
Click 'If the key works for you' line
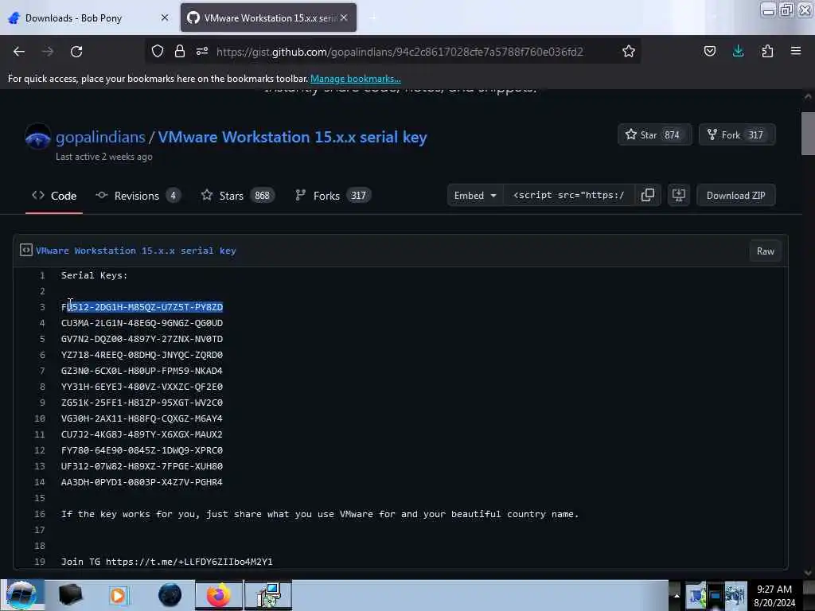(x=320, y=514)
